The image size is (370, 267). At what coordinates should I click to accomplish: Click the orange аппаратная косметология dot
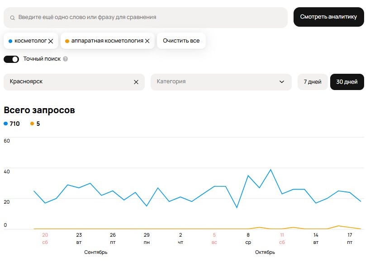pos(67,41)
